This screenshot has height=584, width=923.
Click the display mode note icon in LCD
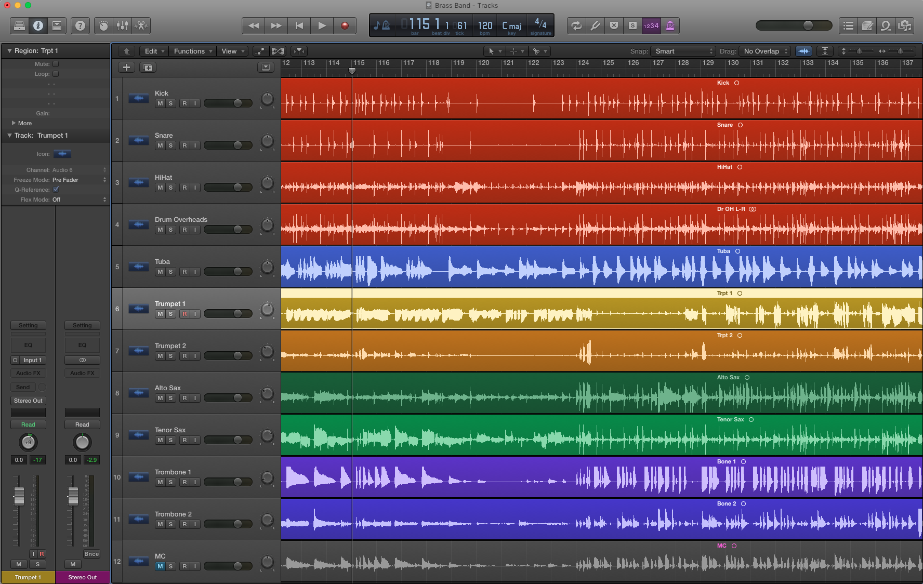coord(382,25)
